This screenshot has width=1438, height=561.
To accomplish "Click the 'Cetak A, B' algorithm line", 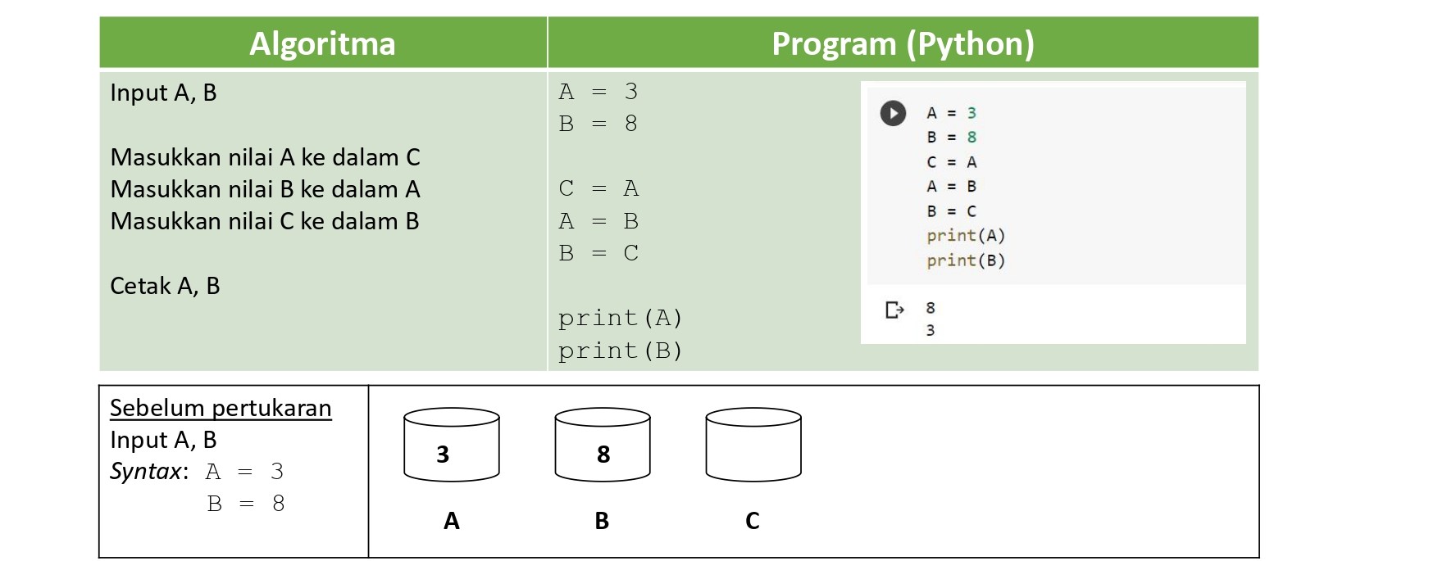I will [165, 286].
